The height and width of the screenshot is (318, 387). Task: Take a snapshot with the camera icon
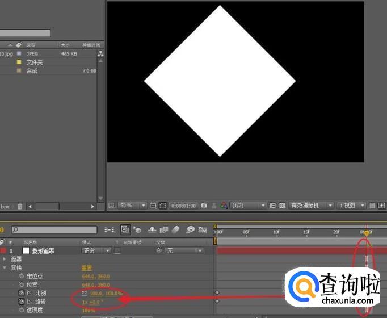204,205
